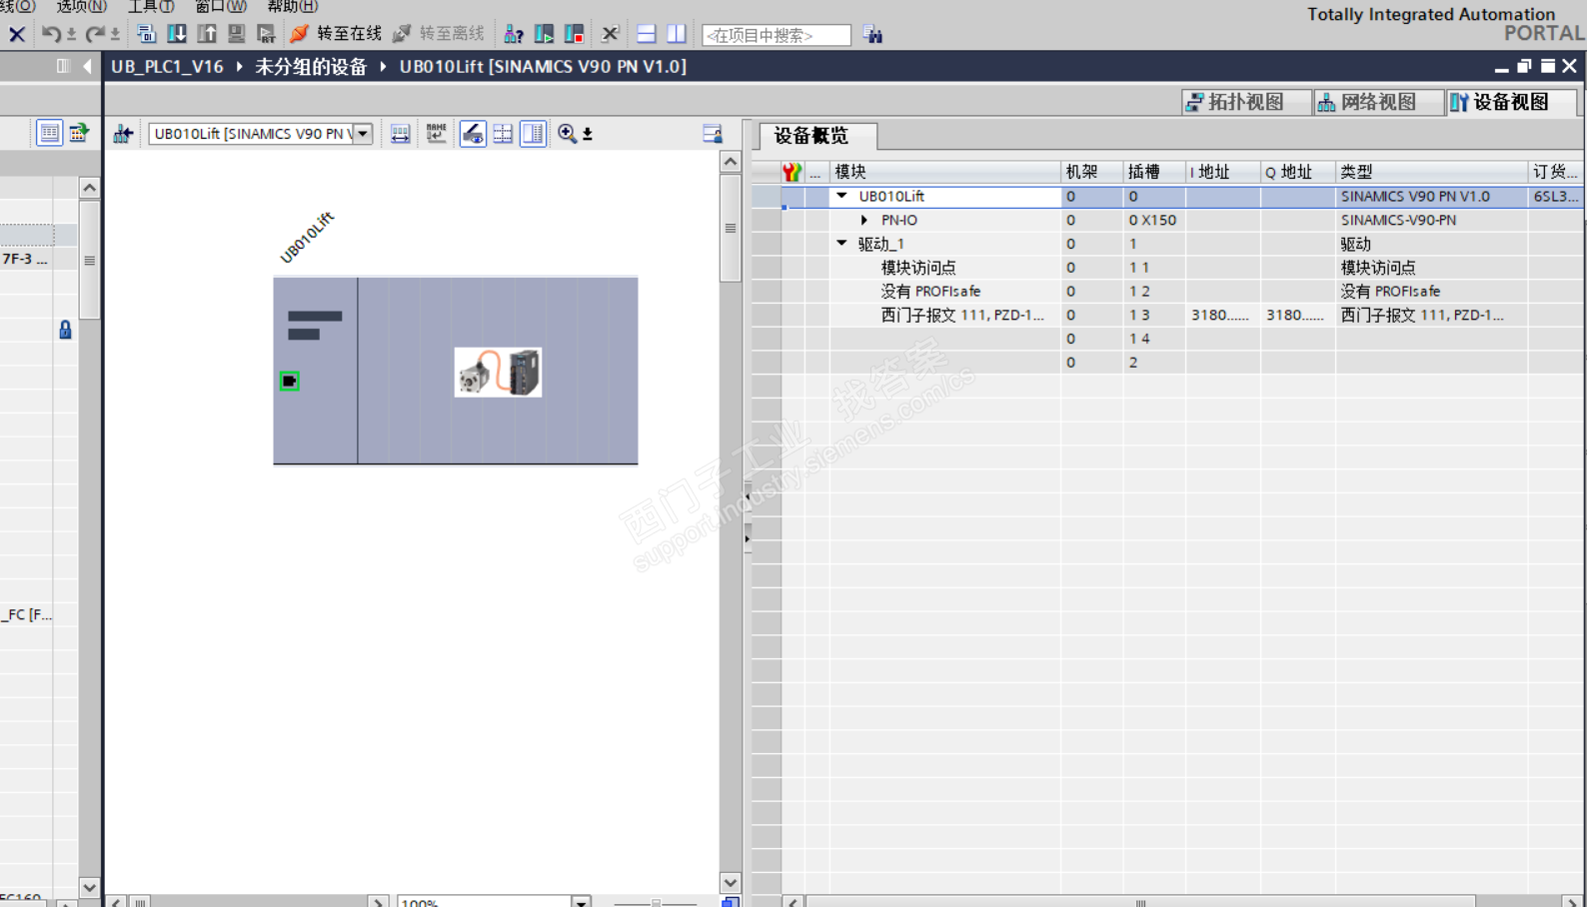This screenshot has width=1587, height=907.
Task: Download to device
Action: pos(177,34)
